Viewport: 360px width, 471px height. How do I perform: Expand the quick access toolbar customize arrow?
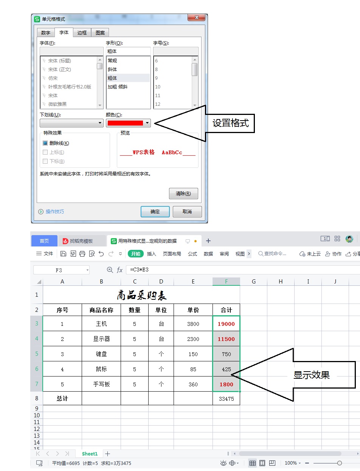point(121,254)
